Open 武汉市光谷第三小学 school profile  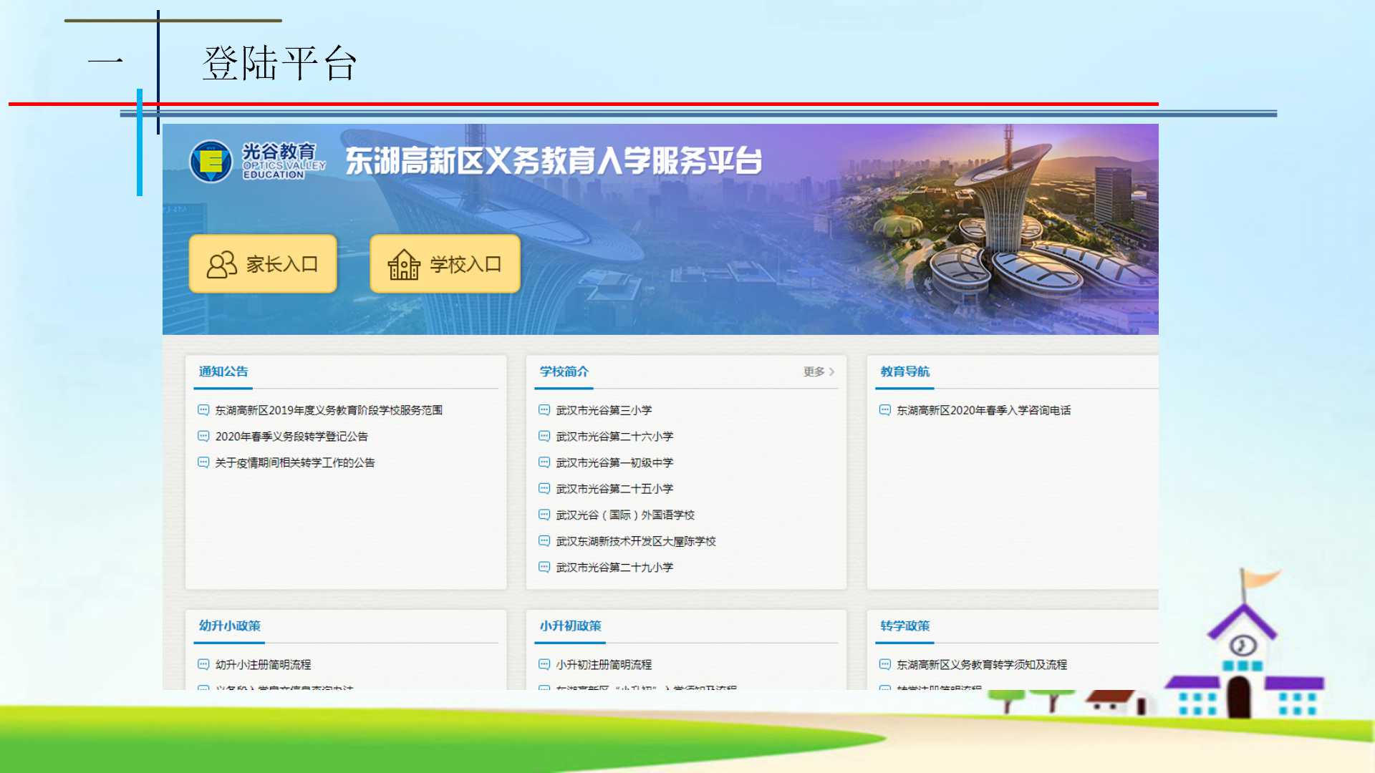click(x=604, y=410)
